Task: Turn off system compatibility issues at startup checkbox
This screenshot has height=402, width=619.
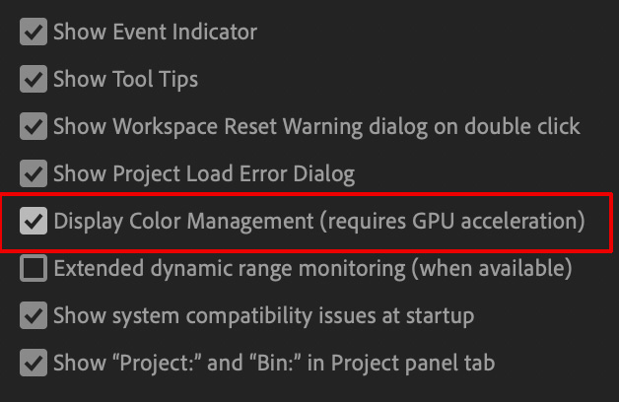Action: (34, 315)
